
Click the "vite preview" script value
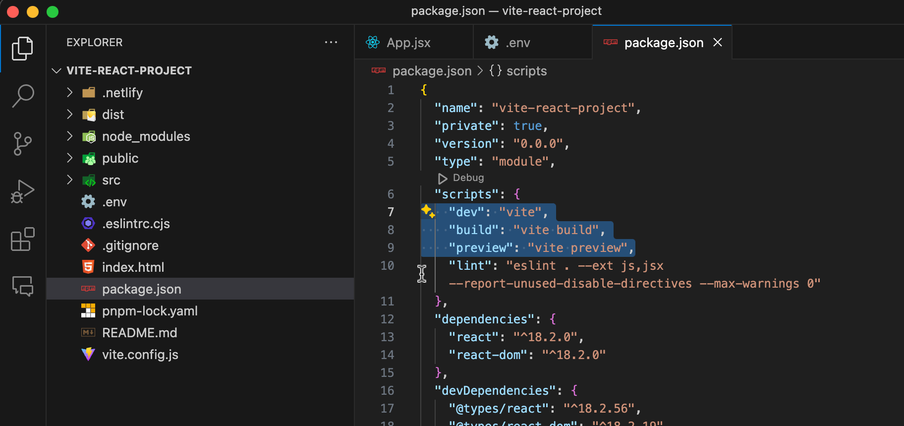coord(577,247)
